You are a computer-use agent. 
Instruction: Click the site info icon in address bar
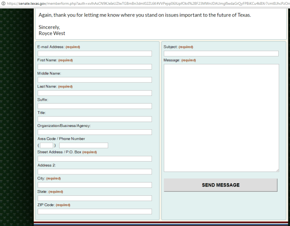(x=3, y=4)
